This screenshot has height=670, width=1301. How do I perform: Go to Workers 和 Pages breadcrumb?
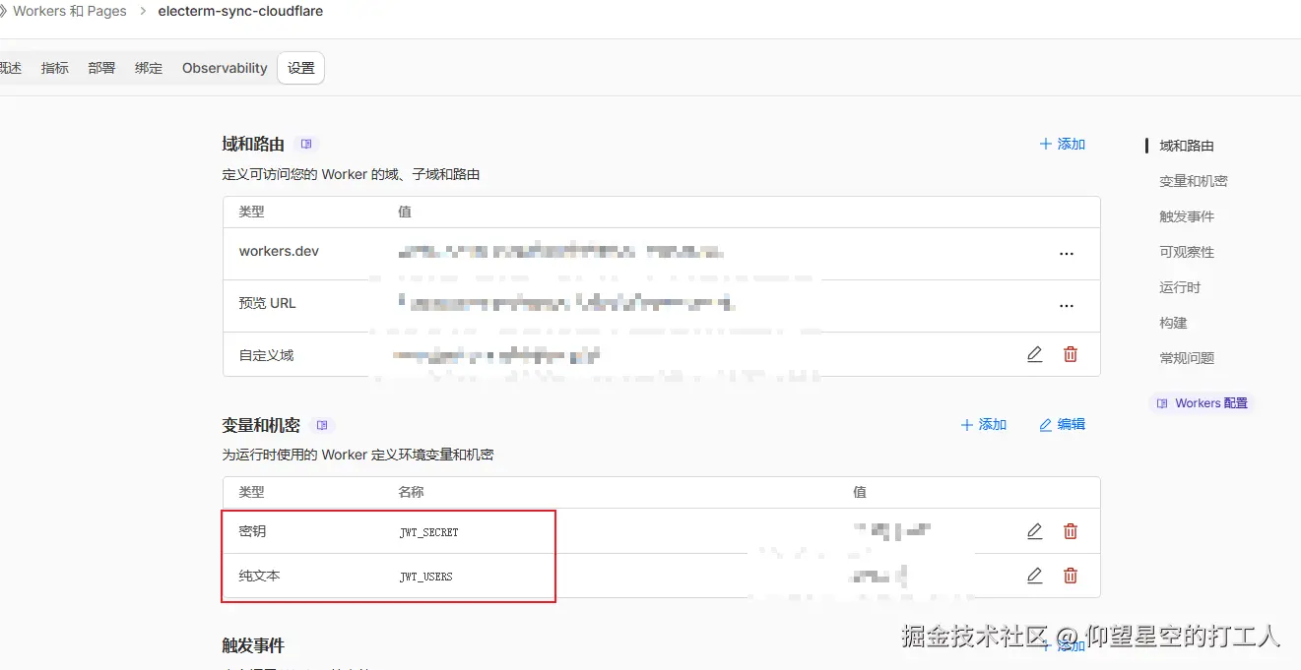coord(69,12)
